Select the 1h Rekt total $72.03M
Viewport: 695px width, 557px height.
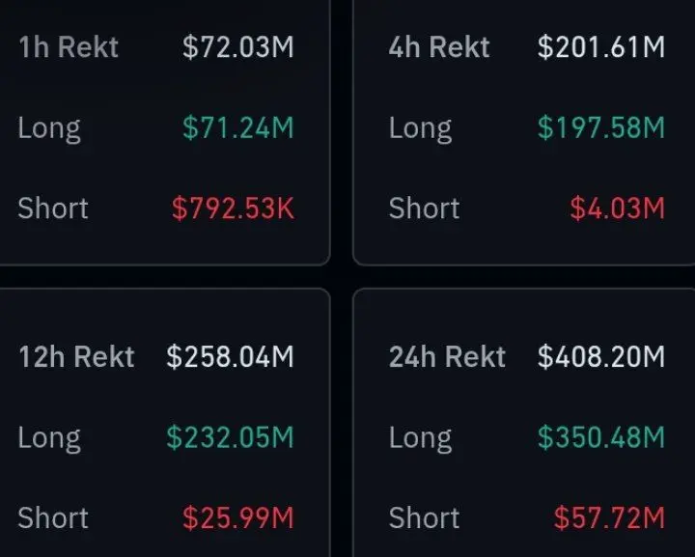tap(238, 47)
